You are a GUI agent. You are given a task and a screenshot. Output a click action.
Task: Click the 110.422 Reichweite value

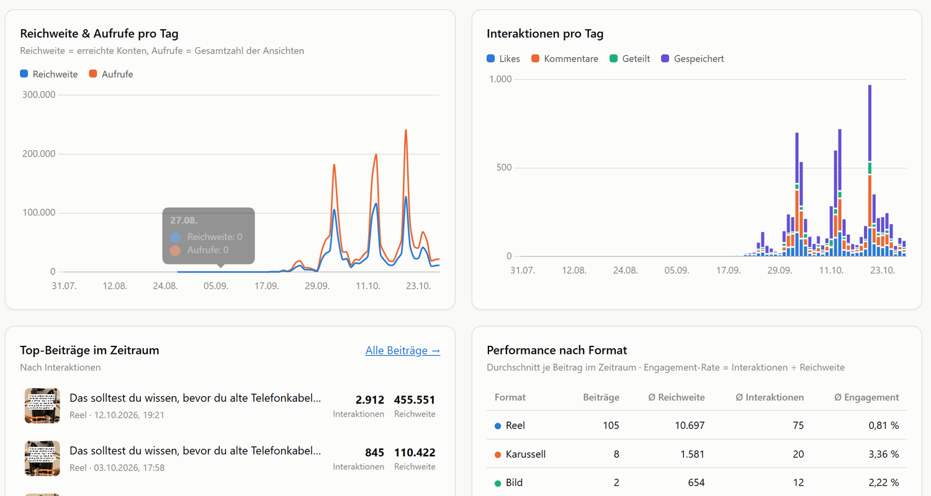[x=415, y=453]
